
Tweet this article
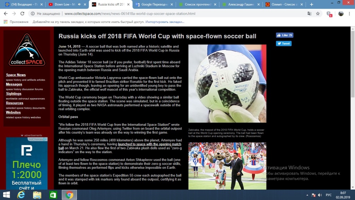[284, 43]
